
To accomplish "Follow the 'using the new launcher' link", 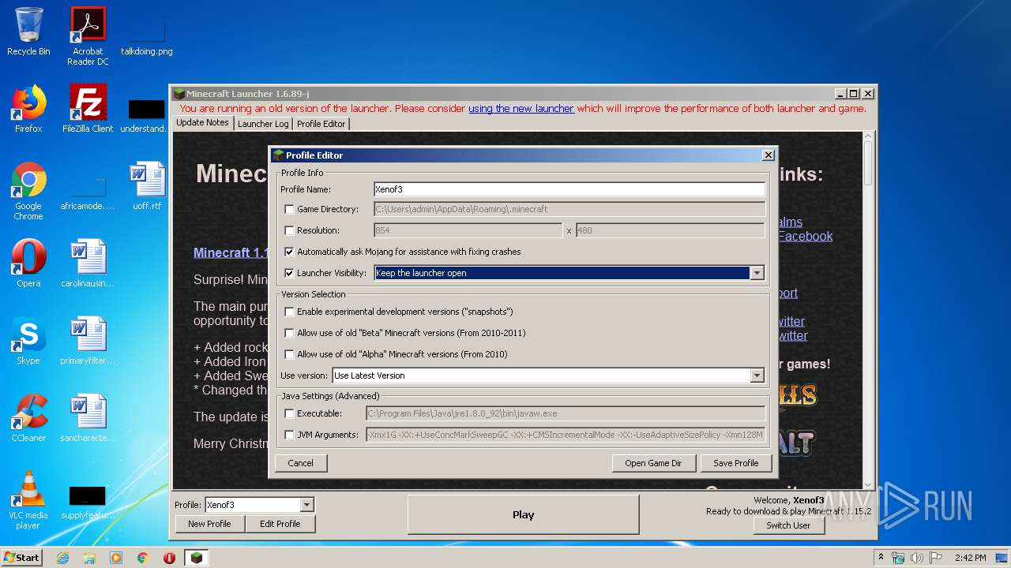I will (x=521, y=109).
